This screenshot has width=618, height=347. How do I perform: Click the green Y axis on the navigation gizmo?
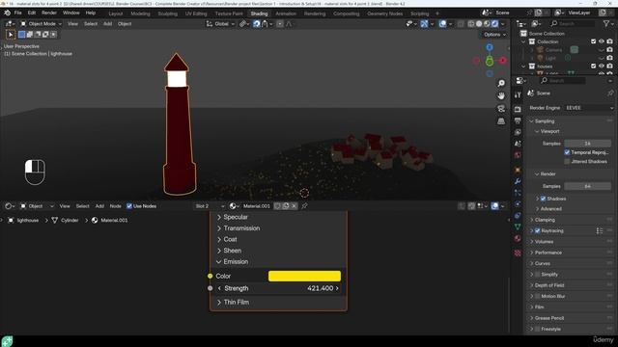490,62
